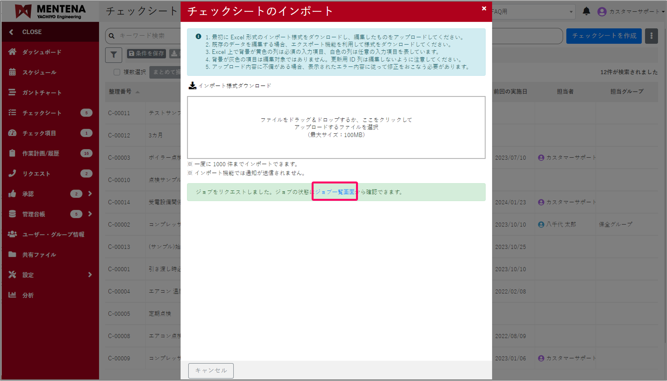Check the 複数選択 checkbox

[117, 72]
